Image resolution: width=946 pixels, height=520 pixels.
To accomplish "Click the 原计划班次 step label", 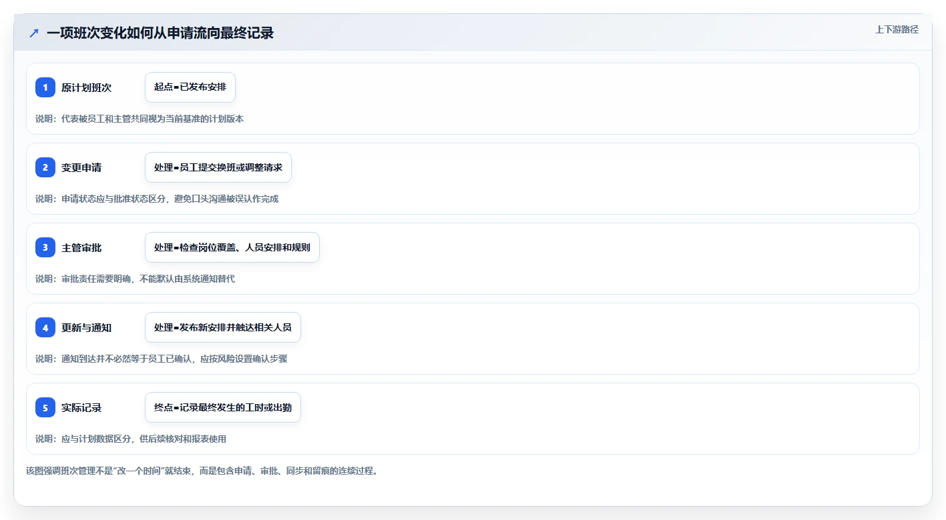I will click(86, 87).
